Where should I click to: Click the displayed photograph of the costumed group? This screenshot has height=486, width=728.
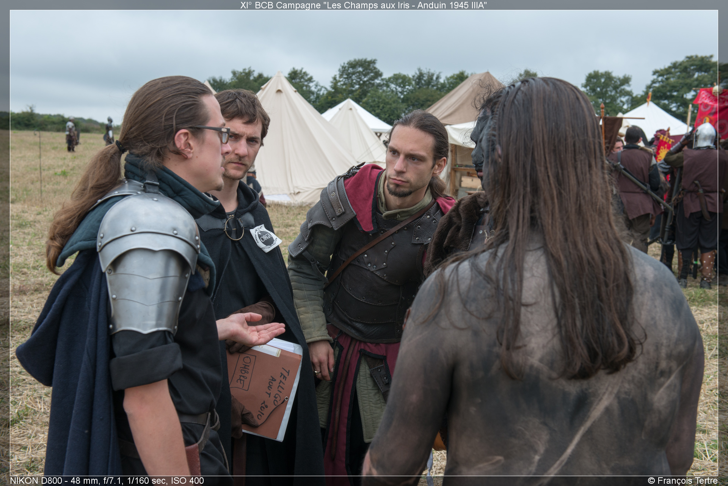coord(364,243)
